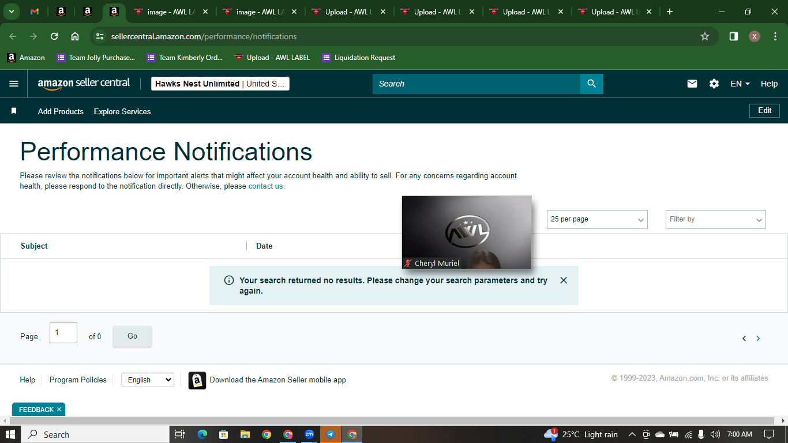Click the Subject column header
The width and height of the screenshot is (788, 443).
pos(34,246)
